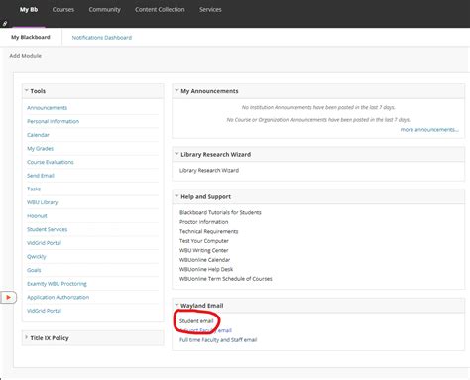This screenshot has width=470, height=380.
Task: Open WBUonline Help Desk
Action: pos(206,269)
